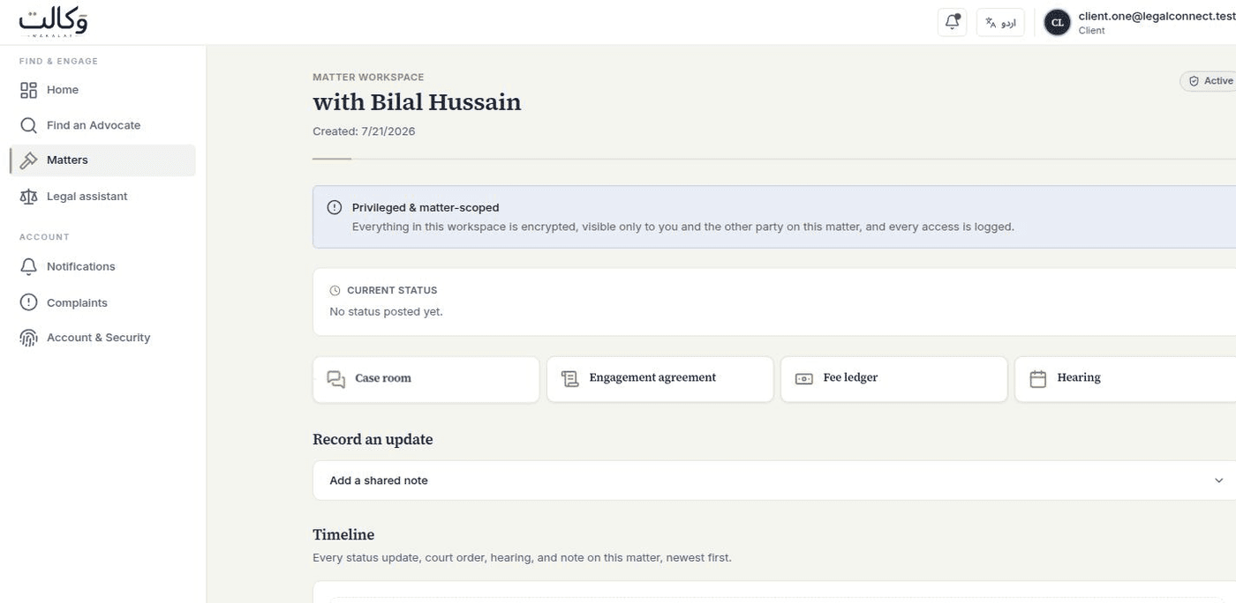Image resolution: width=1236 pixels, height=603 pixels.
Task: Click the Account & Security fingerprint icon
Action: tap(29, 338)
